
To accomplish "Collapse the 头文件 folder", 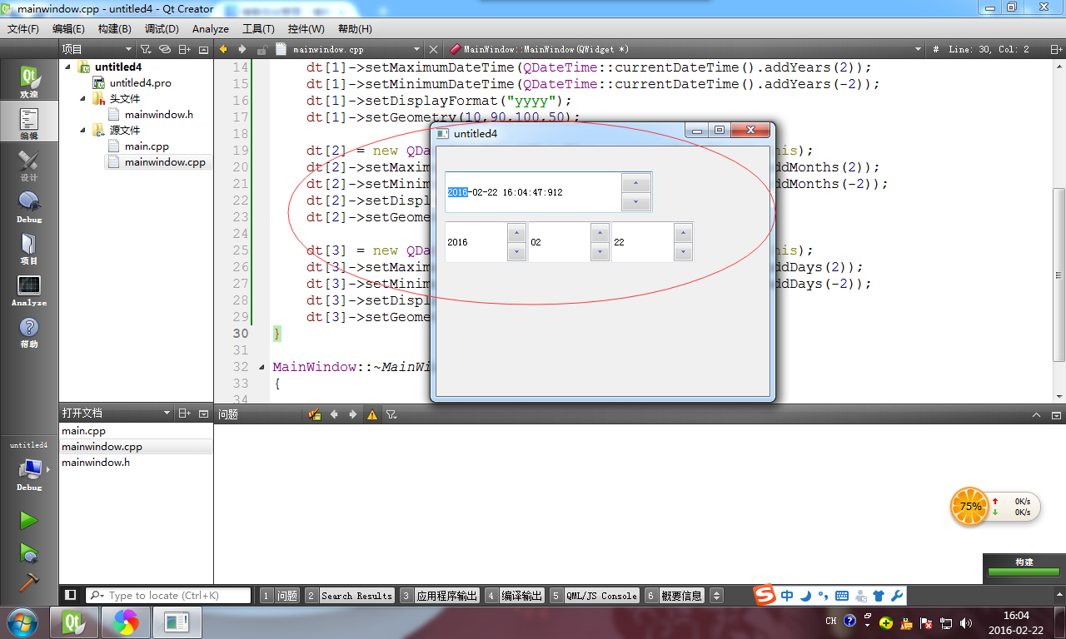I will point(84,98).
